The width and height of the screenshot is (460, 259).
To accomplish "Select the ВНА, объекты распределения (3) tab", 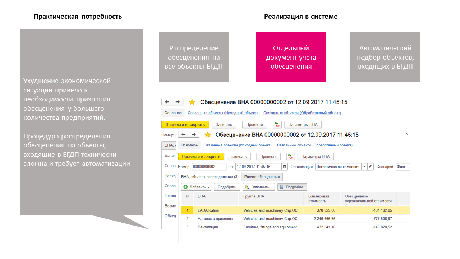I will [210, 177].
